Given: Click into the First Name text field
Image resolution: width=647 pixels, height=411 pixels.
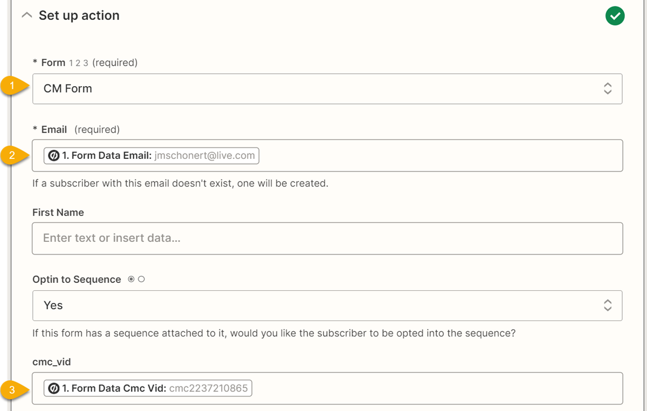Looking at the screenshot, I should click(x=327, y=238).
